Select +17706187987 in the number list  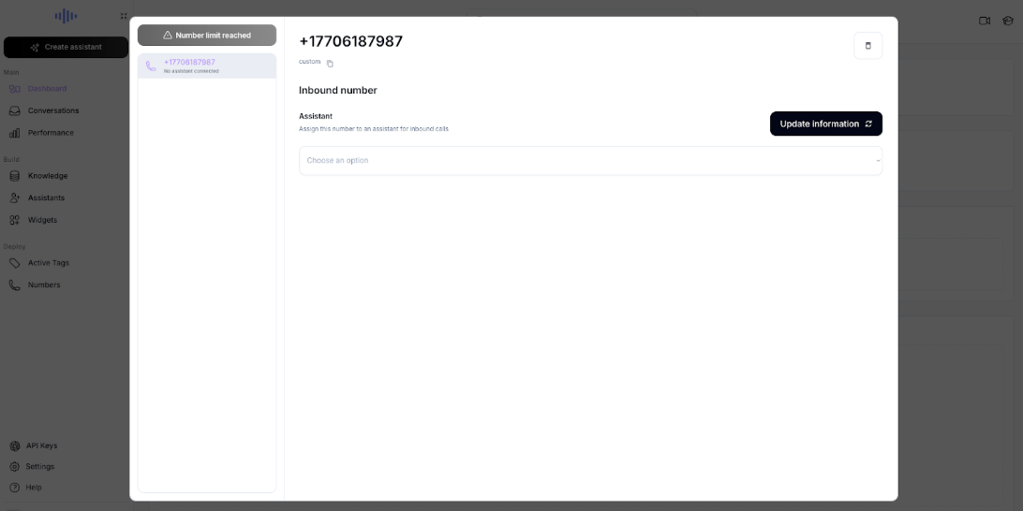207,66
